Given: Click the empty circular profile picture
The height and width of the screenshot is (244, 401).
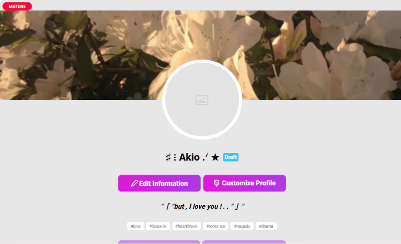Looking at the screenshot, I should pyautogui.click(x=202, y=100).
